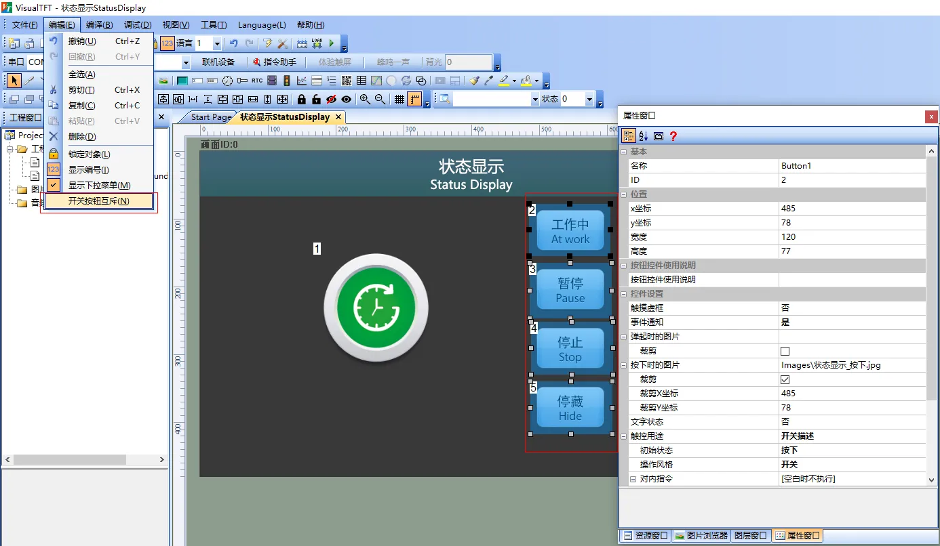This screenshot has width=940, height=546.
Task: Choose 开关按钮互斥 from the edit menu
Action: tap(99, 201)
